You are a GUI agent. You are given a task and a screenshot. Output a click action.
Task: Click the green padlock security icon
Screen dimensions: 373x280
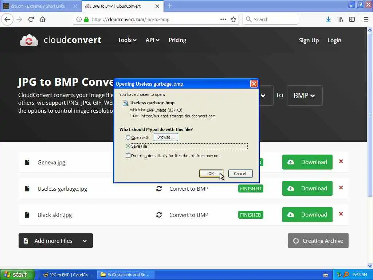tap(86, 20)
